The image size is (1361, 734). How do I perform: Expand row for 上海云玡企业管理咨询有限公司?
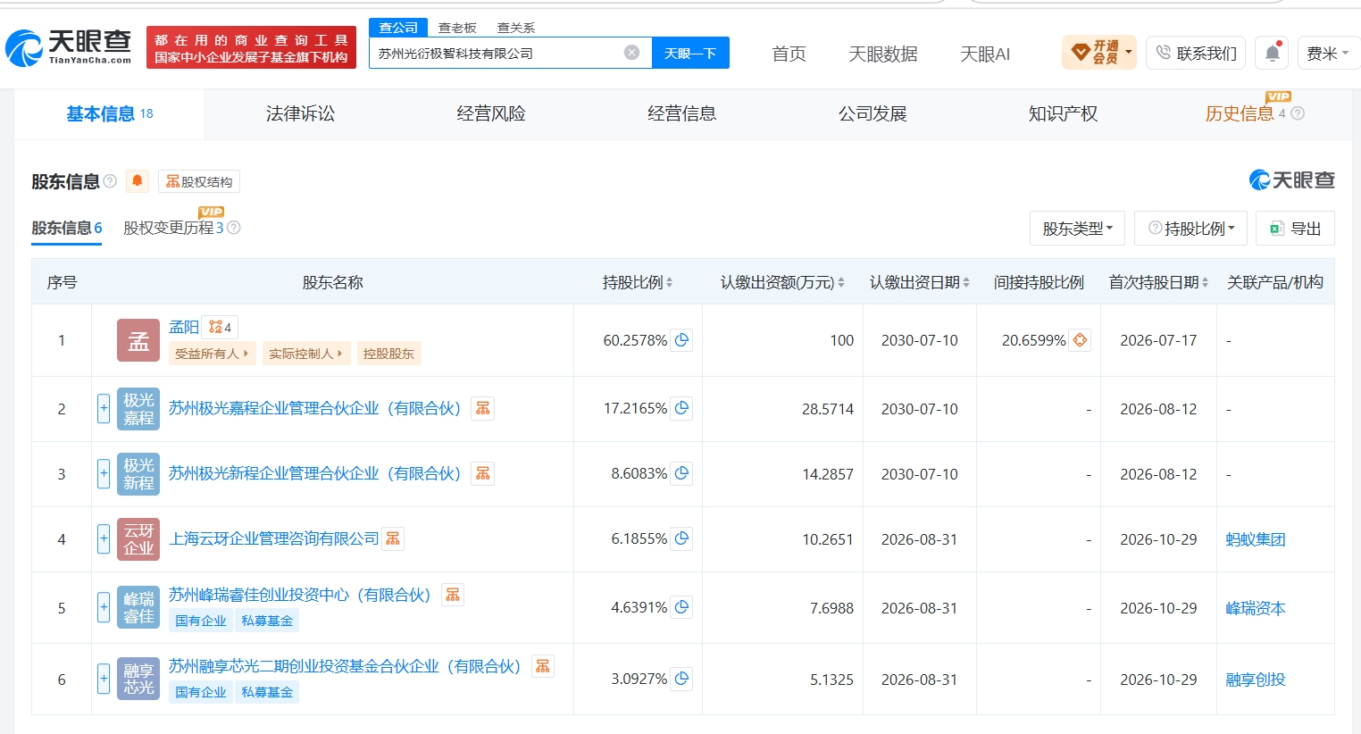104,538
